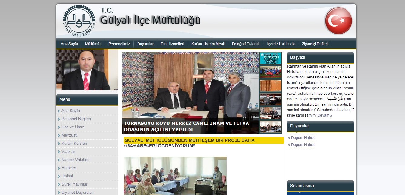Click the Diyanet İşleri Başkanlığı logo
This screenshot has width=405, height=195.
79,20
